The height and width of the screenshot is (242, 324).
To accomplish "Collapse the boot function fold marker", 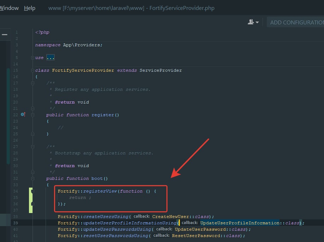I will click(33, 178).
